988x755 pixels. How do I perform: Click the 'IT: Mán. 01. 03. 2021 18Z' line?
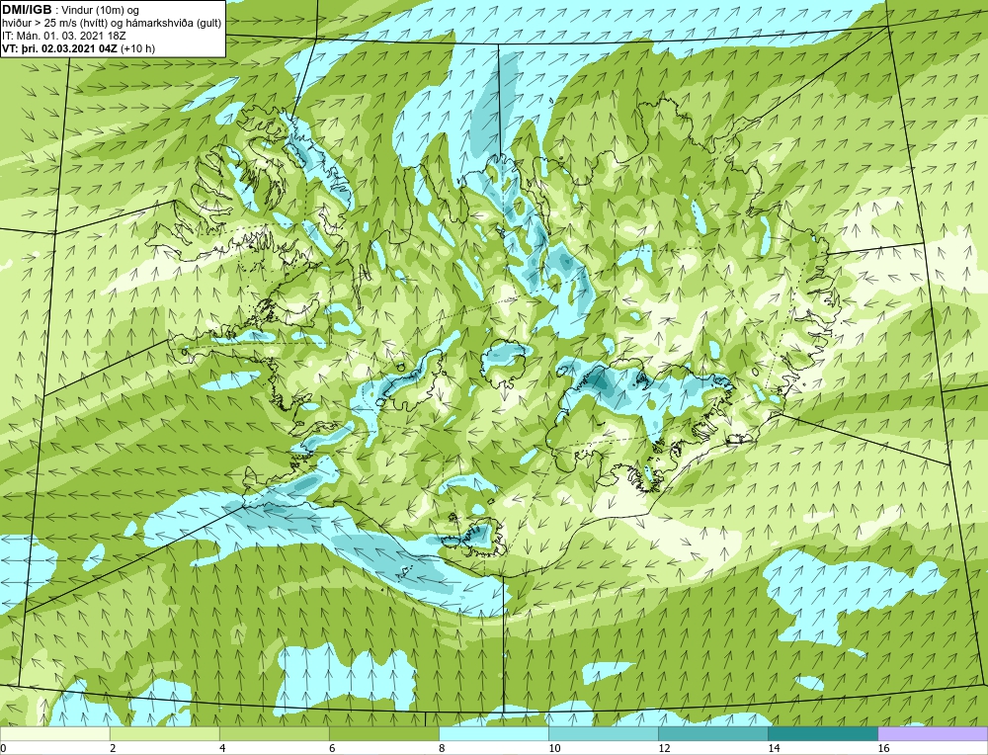[x=64, y=36]
